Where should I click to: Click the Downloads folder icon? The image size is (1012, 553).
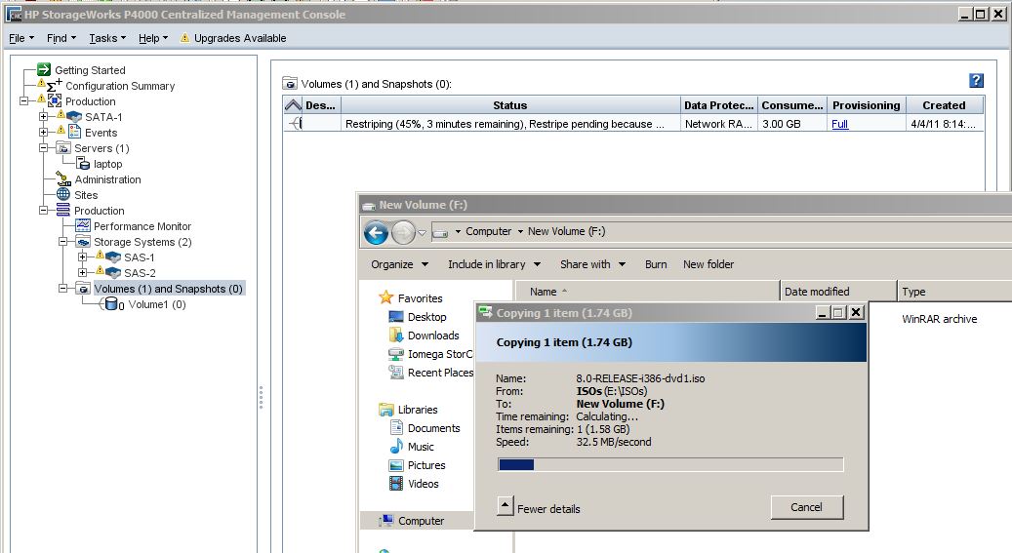396,335
